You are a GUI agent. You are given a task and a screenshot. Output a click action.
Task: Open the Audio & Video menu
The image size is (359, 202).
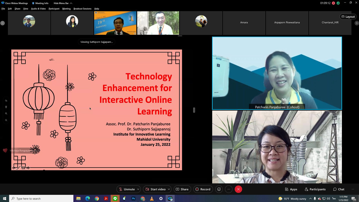point(38,9)
